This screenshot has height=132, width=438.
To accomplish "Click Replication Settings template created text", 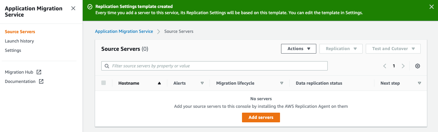I will (134, 7).
